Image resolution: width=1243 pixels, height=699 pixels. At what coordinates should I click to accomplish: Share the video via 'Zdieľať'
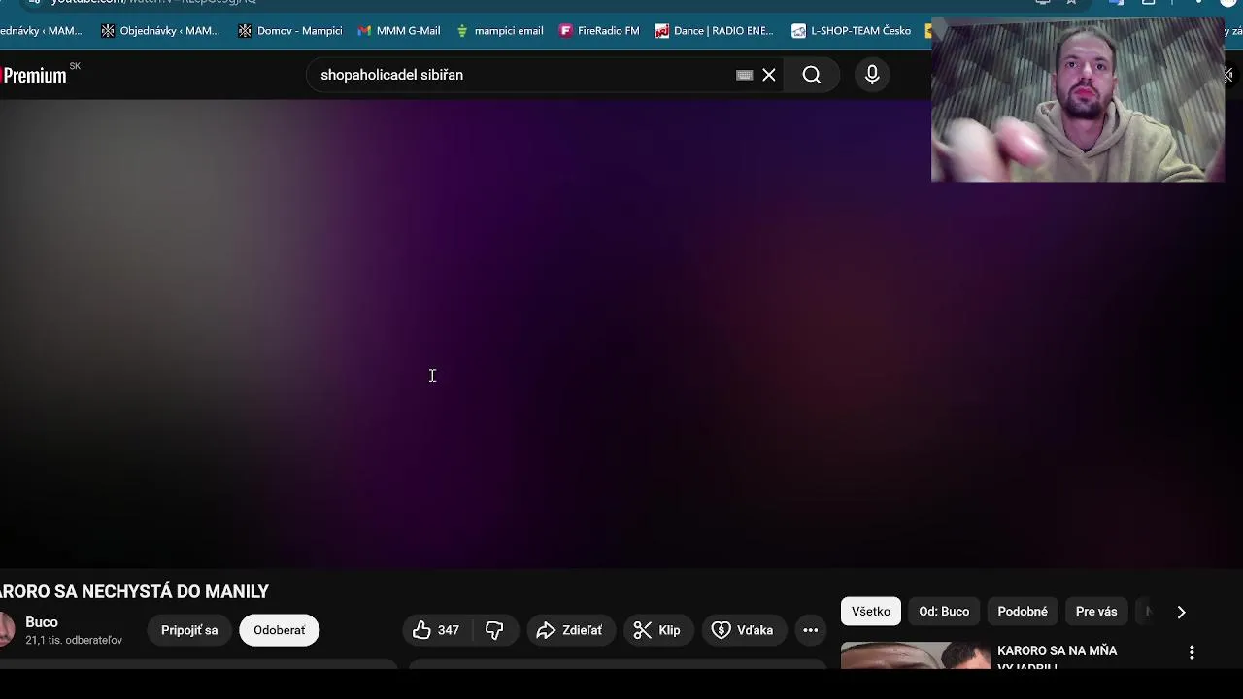tap(571, 630)
